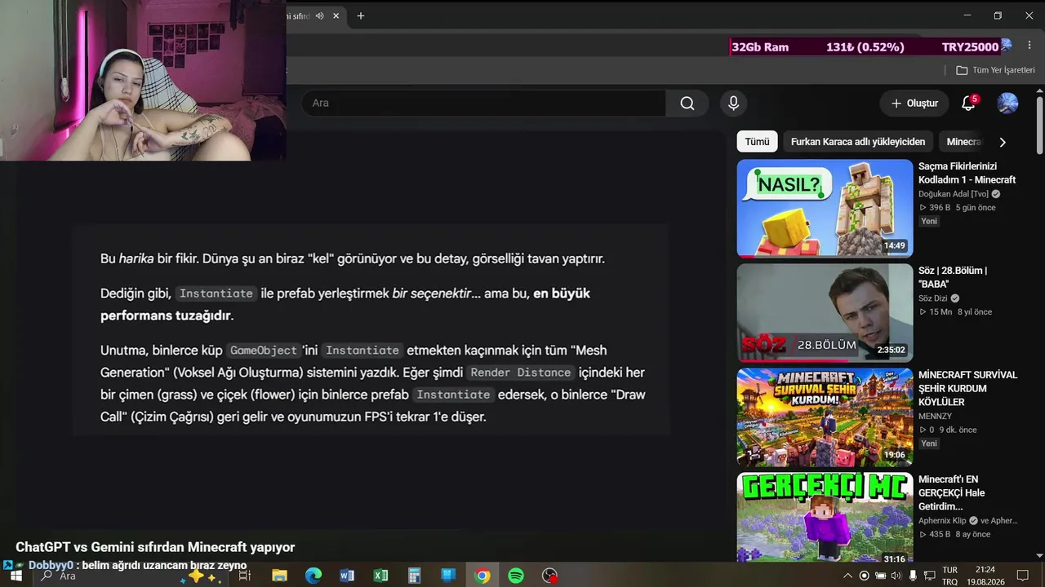Open the volume control in the tray
The height and width of the screenshot is (587, 1045).
tap(896, 576)
